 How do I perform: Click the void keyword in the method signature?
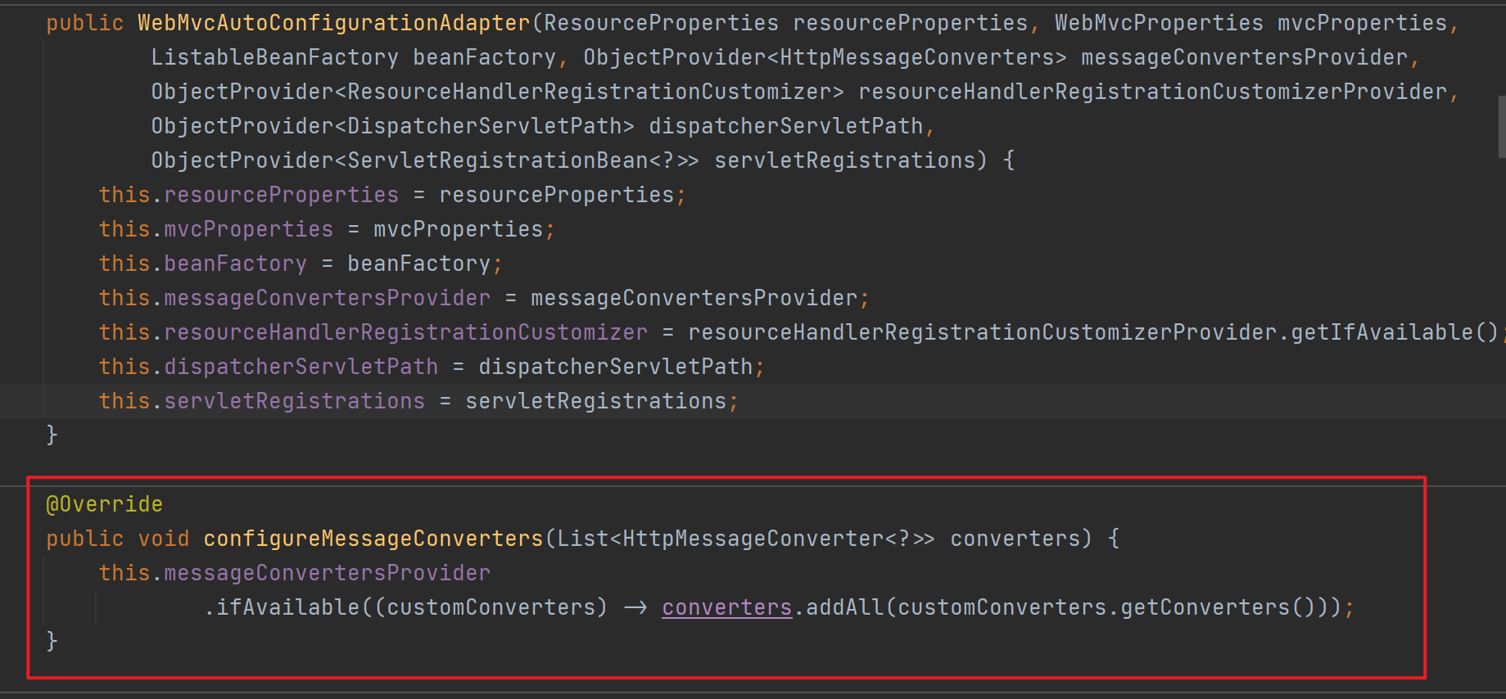click(163, 539)
